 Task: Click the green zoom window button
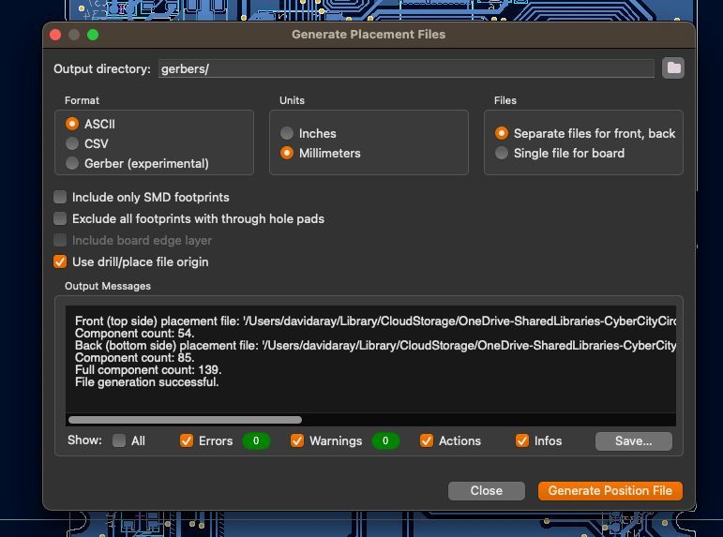[93, 35]
